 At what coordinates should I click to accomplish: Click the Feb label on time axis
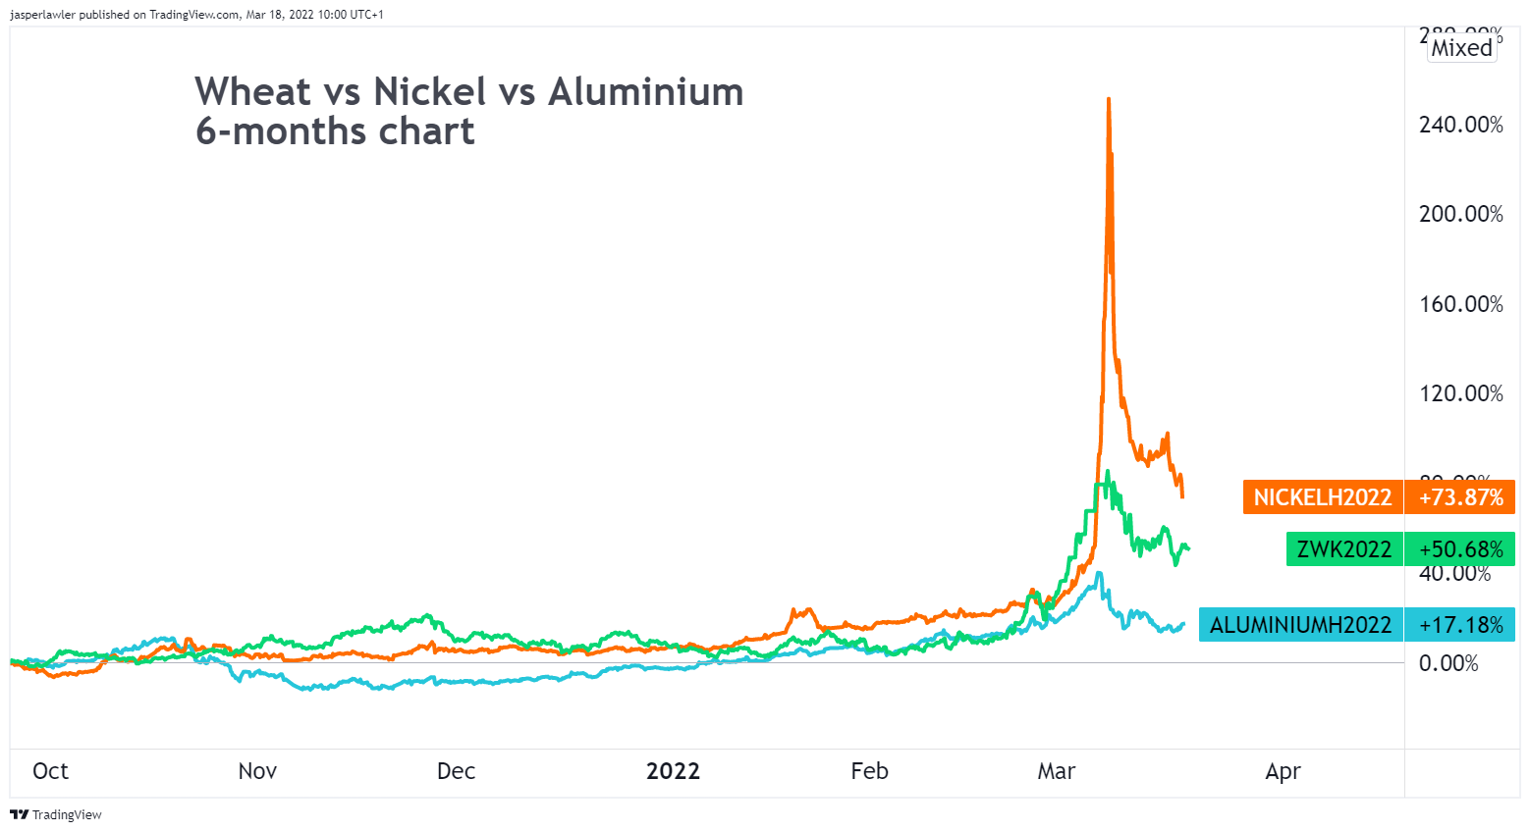(869, 771)
